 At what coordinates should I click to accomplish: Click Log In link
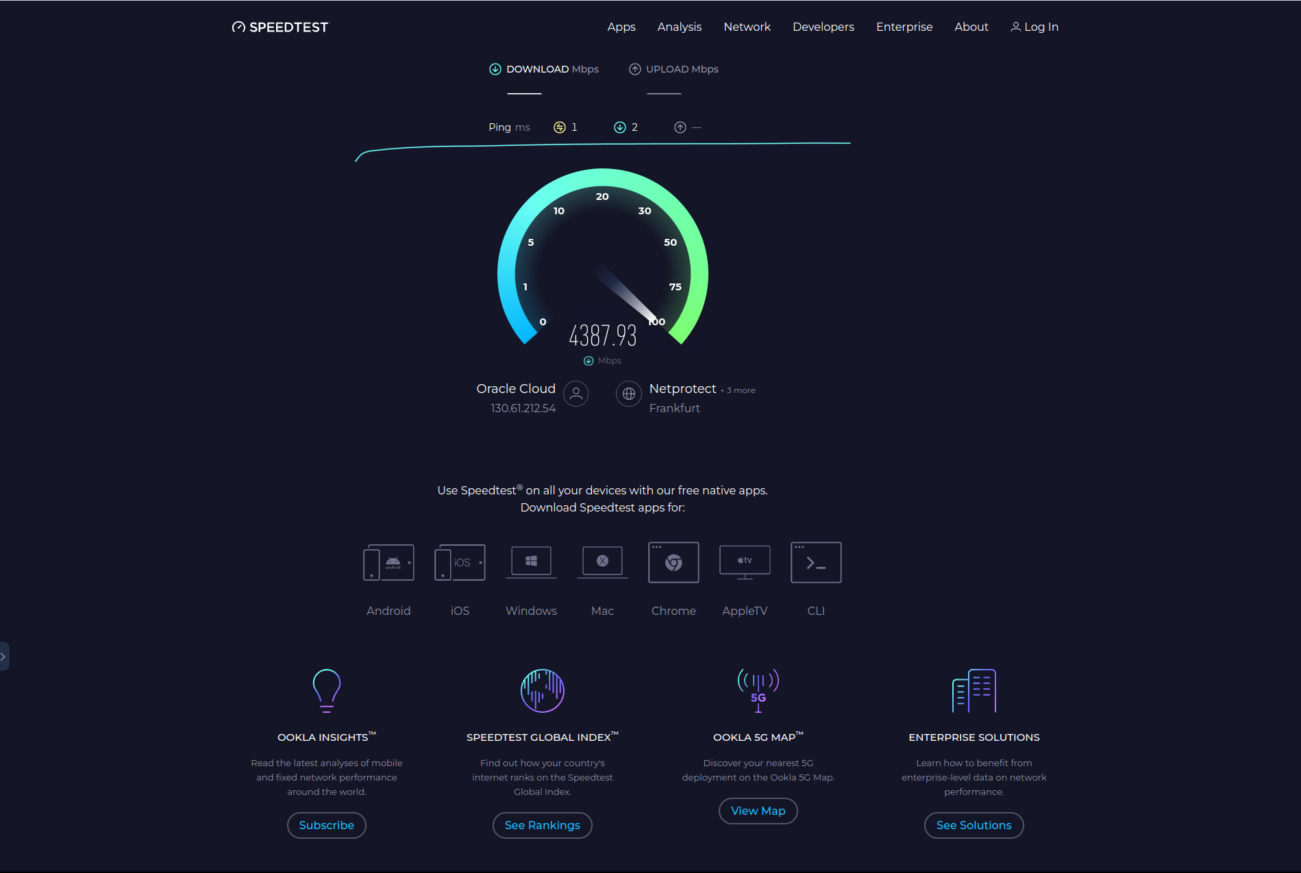[1034, 27]
